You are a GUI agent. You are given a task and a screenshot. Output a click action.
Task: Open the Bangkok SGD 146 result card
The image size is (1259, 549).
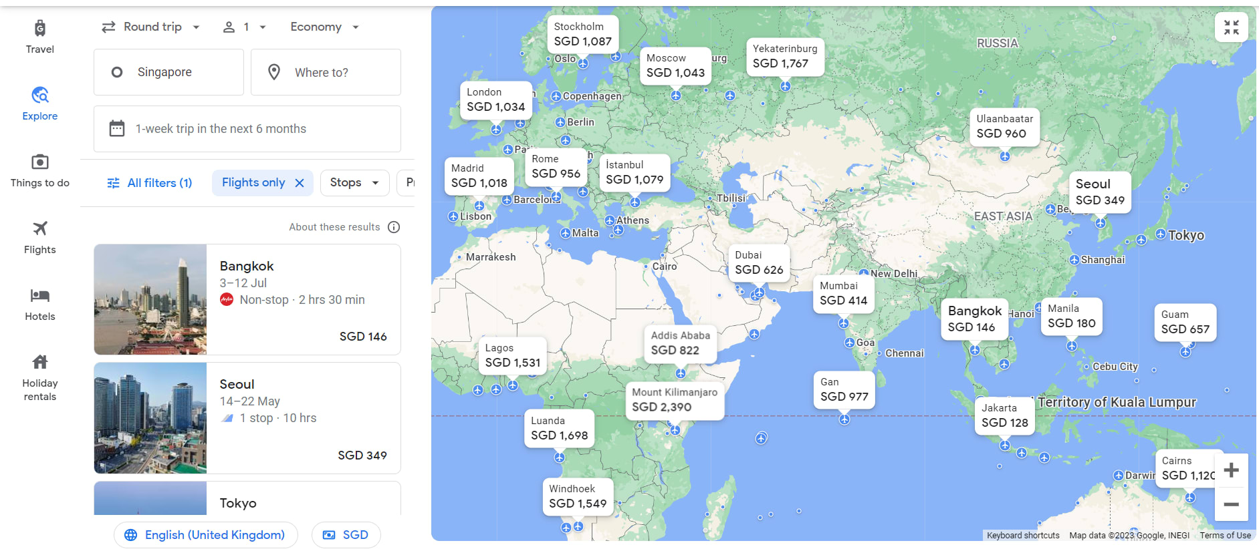point(247,299)
